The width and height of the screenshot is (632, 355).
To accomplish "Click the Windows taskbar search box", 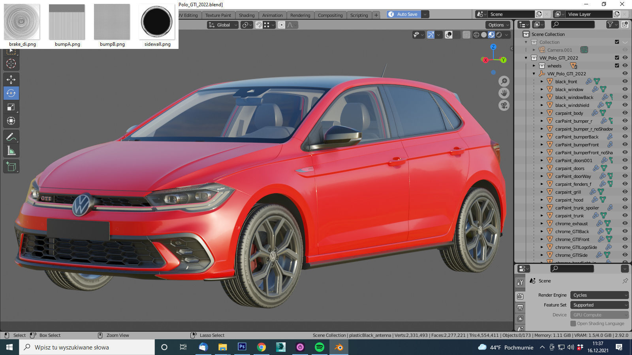I will click(x=87, y=347).
